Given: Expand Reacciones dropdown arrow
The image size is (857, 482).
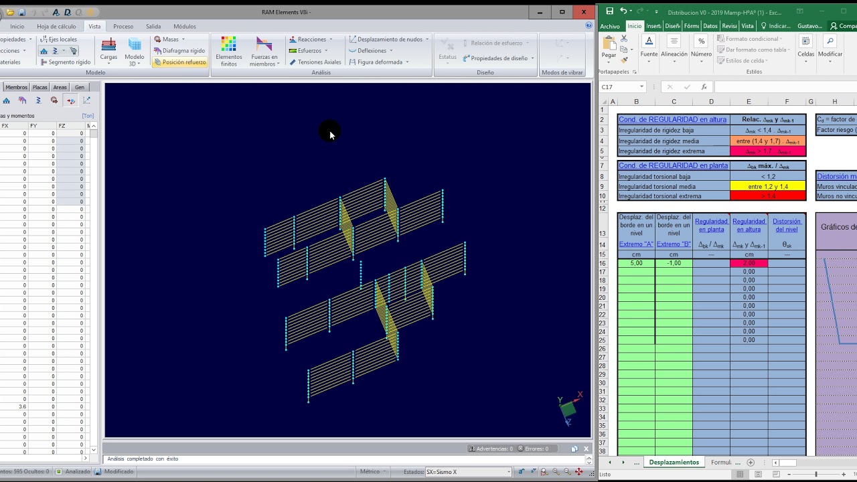Looking at the screenshot, I should (x=330, y=39).
